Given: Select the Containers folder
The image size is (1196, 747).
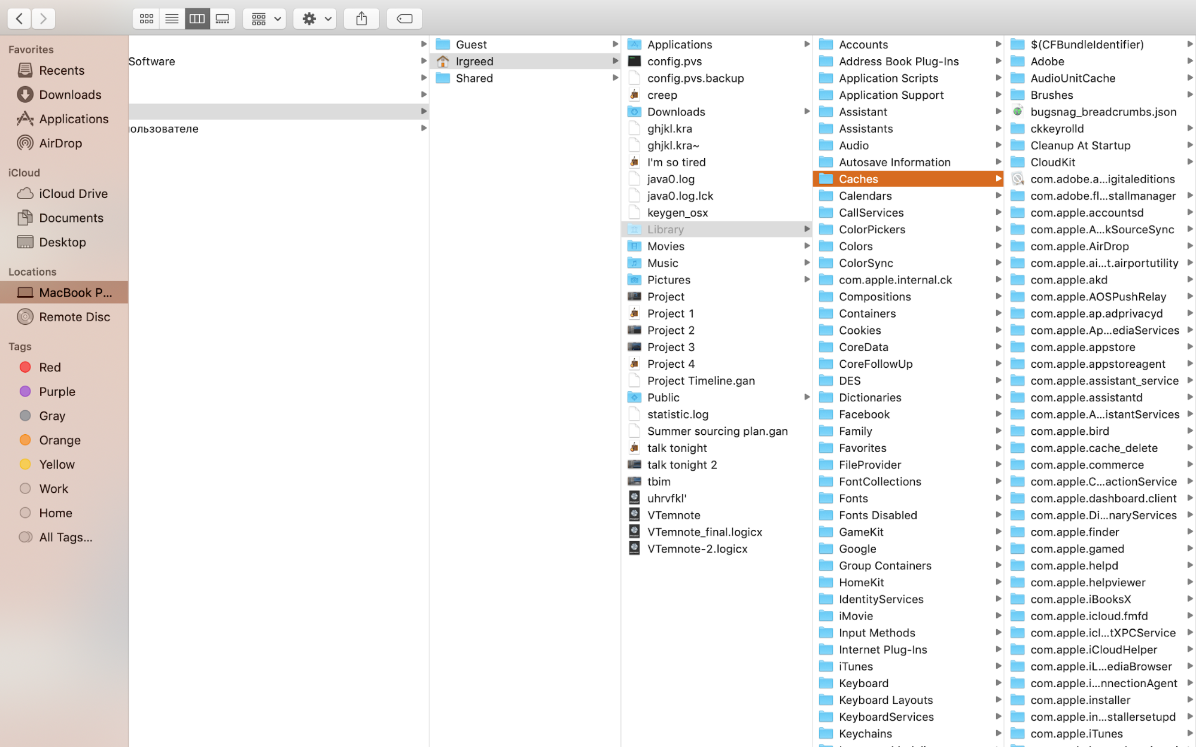Looking at the screenshot, I should [908, 313].
